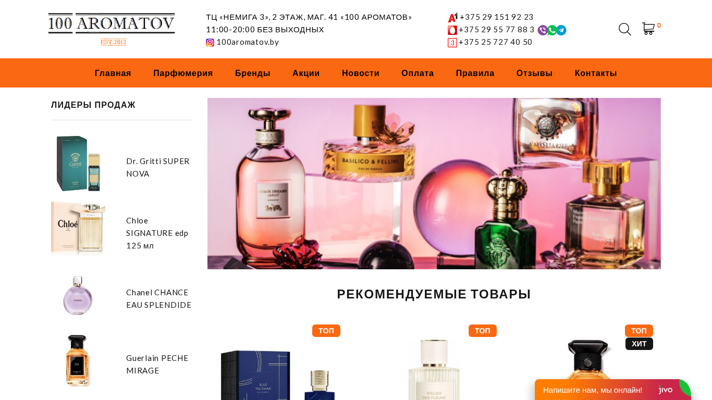This screenshot has width=712, height=400.
Task: Click the A1 operator phone icon
Action: click(x=452, y=17)
